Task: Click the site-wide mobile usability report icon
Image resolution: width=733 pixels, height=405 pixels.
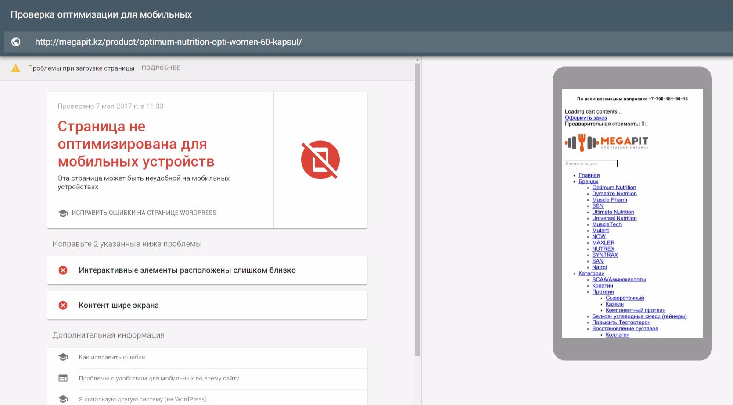Action: [x=63, y=378]
